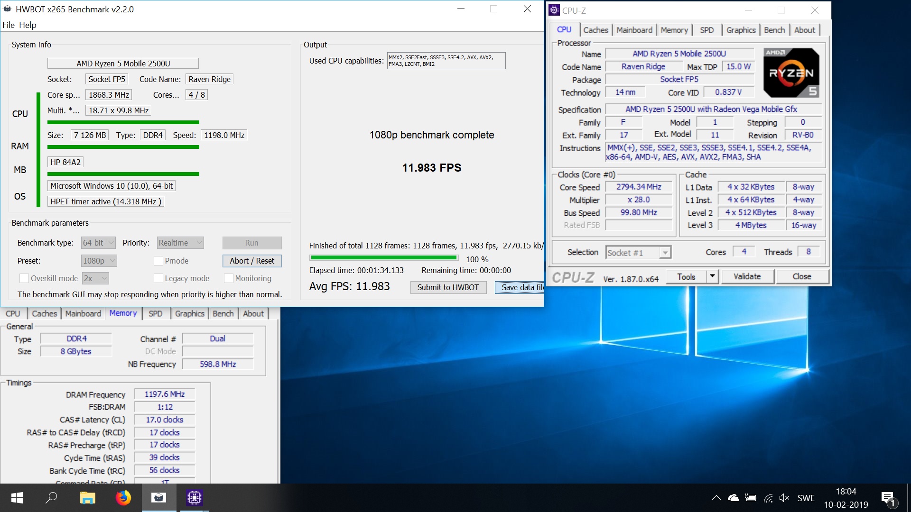
Task: Switch to CPU-Z taskbar icon
Action: click(x=195, y=498)
